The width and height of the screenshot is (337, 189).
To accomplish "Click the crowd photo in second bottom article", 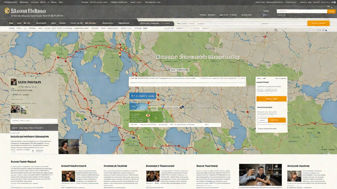I will (68, 176).
